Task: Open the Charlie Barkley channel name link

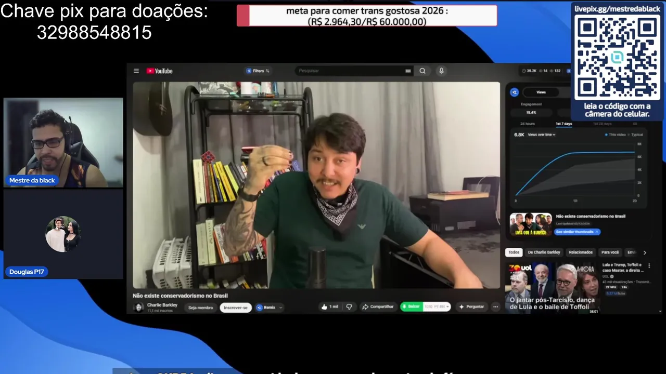Action: (x=162, y=305)
